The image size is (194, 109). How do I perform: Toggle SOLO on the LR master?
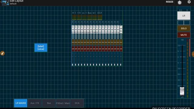184,28
